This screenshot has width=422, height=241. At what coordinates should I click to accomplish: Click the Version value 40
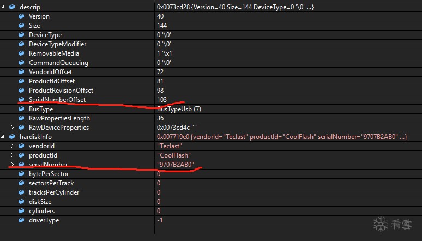pos(160,16)
